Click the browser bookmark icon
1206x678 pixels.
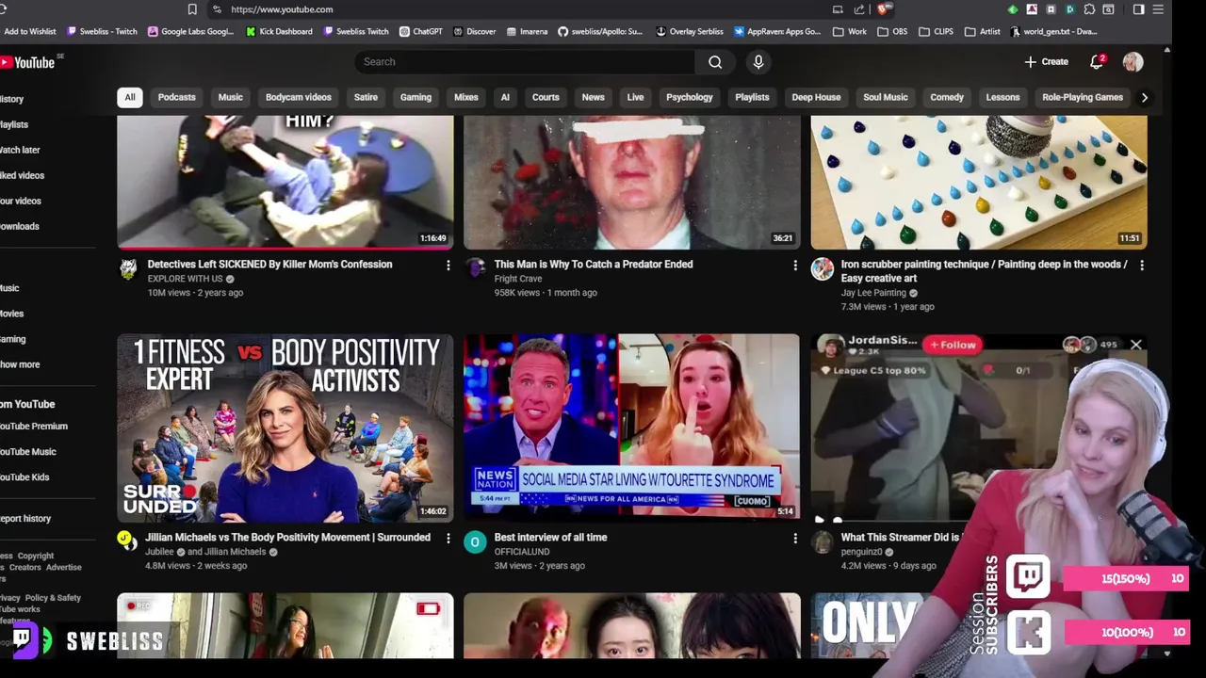tap(192, 9)
